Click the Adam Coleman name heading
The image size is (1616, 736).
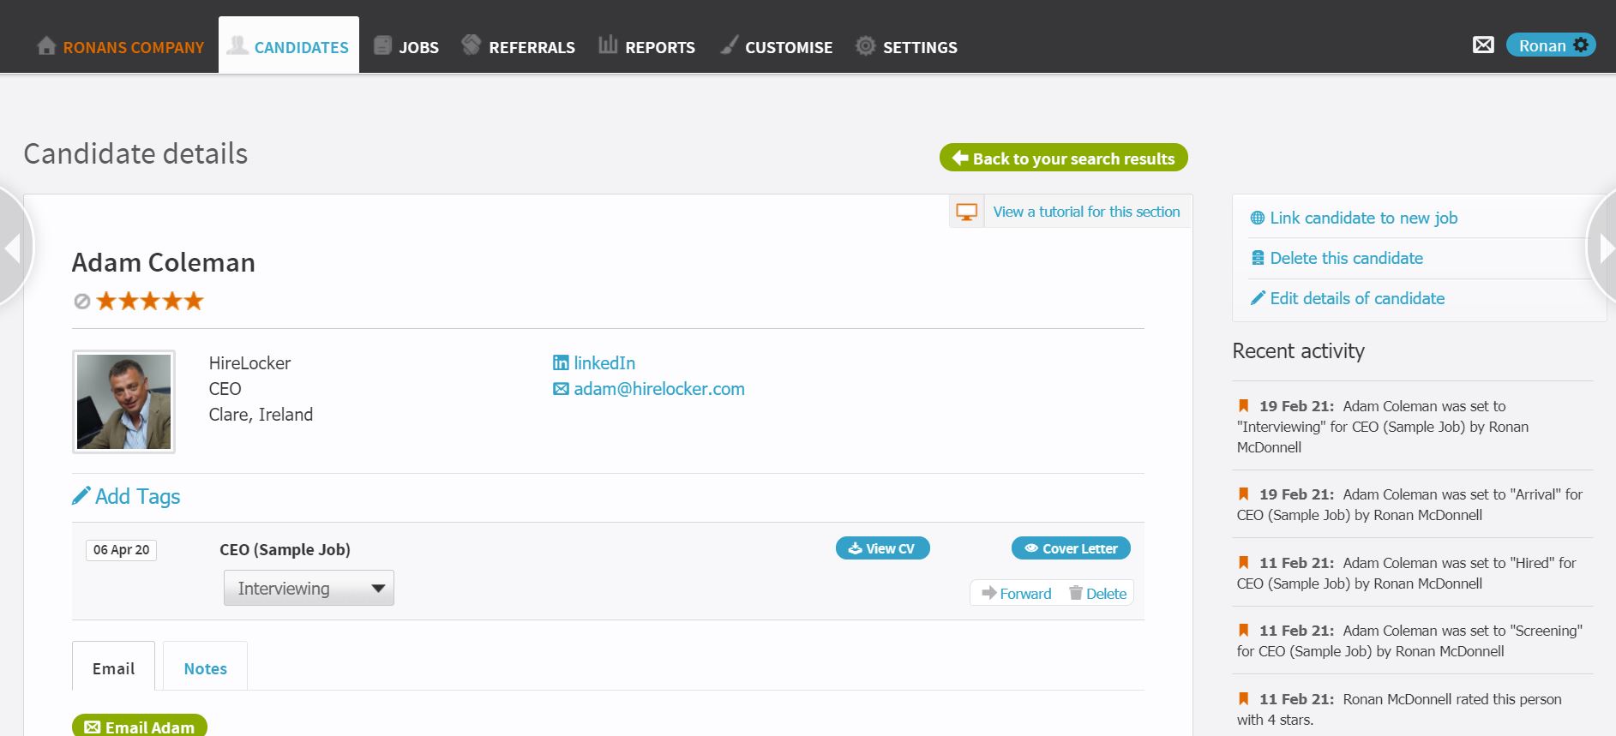164,262
